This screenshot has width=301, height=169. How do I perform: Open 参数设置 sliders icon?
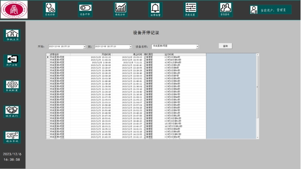190,9
